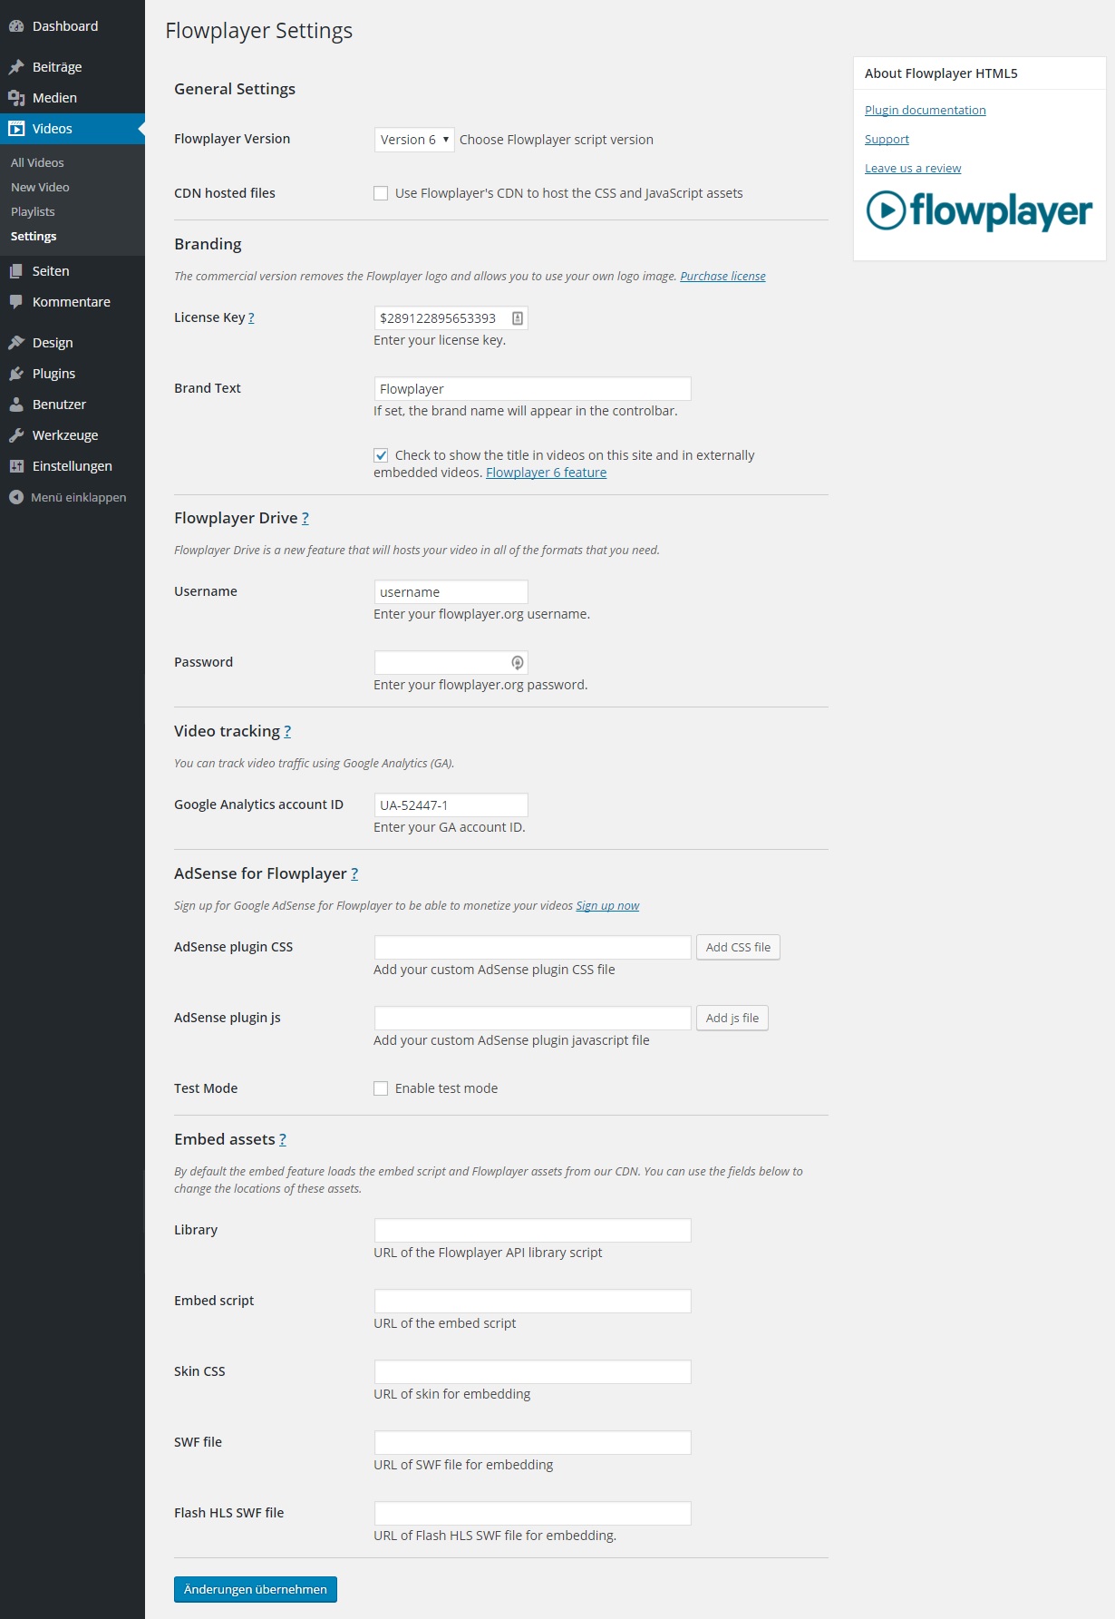
Task: Click the Kommentare speech bubble icon
Action: tap(16, 302)
